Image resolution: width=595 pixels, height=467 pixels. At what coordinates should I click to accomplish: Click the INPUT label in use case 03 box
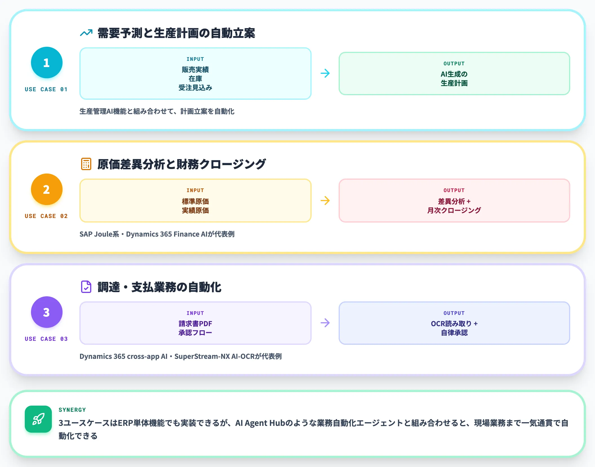(x=195, y=313)
